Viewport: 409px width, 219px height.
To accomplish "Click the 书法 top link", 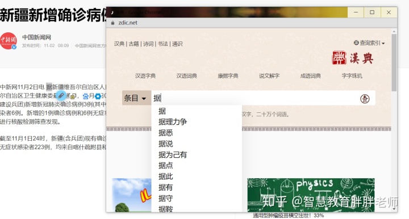I will 163,44.
